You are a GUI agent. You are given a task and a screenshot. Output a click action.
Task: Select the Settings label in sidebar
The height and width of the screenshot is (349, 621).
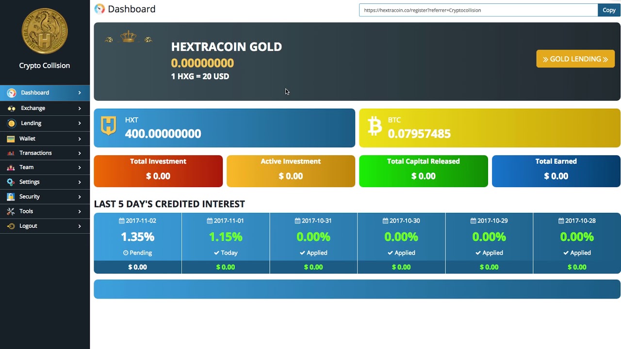pyautogui.click(x=30, y=182)
